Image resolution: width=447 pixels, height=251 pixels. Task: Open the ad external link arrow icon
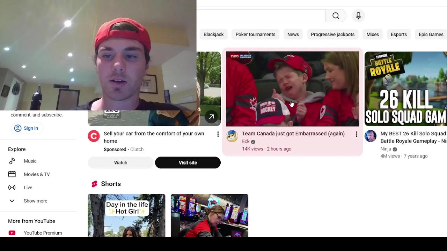pos(211,117)
